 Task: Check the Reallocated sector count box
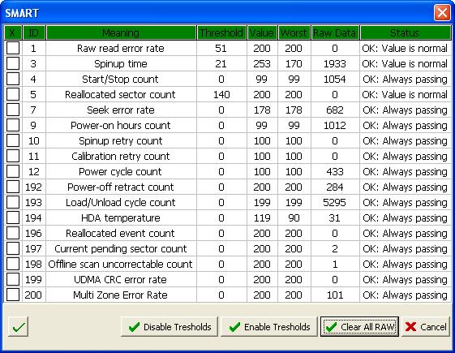13,94
